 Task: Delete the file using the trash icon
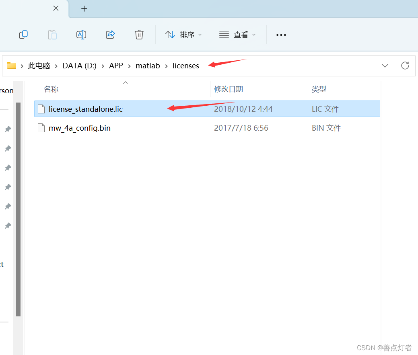click(x=139, y=35)
